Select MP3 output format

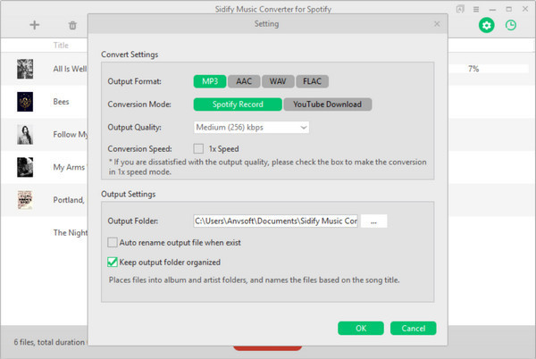pos(210,81)
